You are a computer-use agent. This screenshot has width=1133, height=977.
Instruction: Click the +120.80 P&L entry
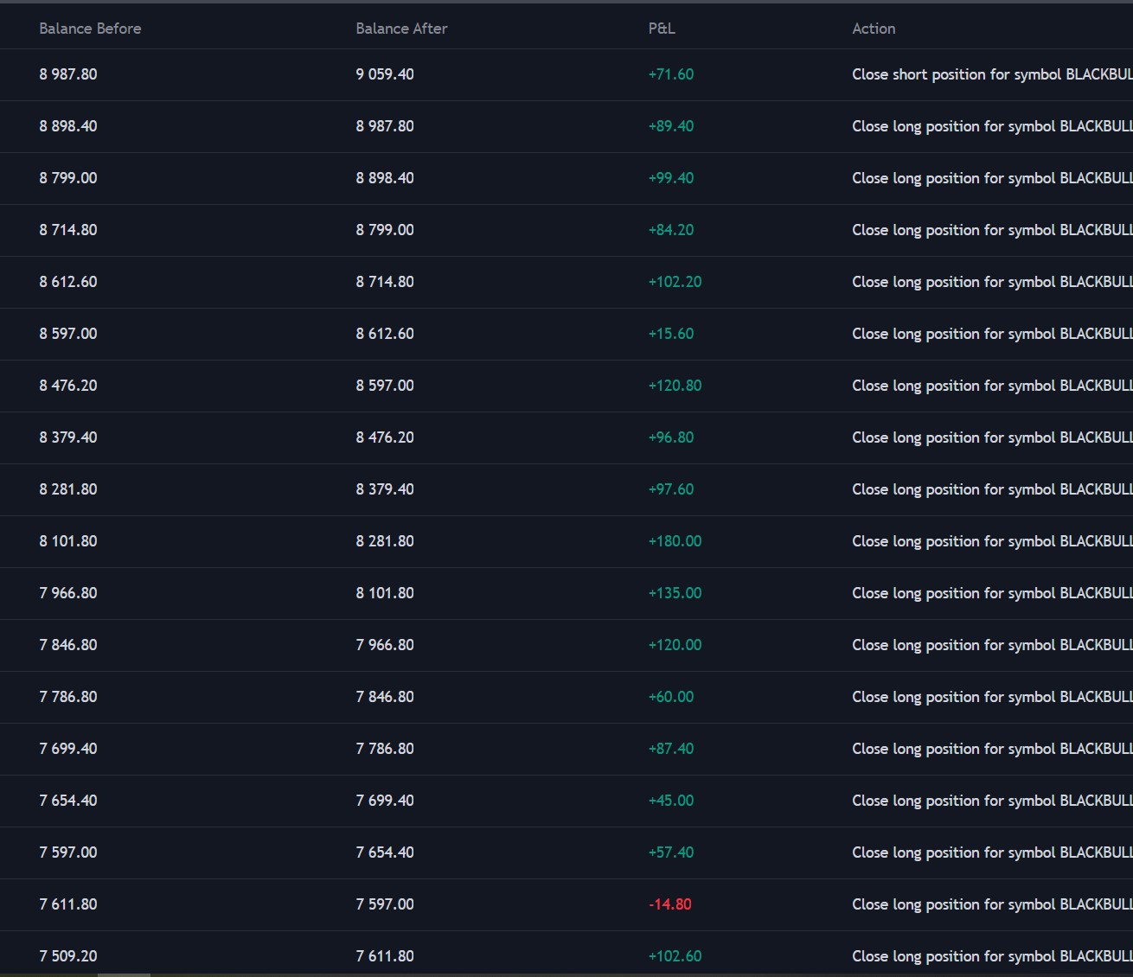click(675, 386)
